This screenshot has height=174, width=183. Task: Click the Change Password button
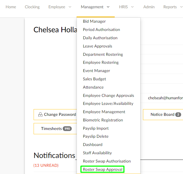(55, 114)
